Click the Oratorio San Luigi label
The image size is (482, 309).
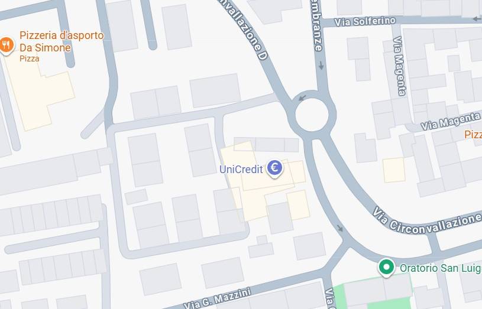[441, 268]
